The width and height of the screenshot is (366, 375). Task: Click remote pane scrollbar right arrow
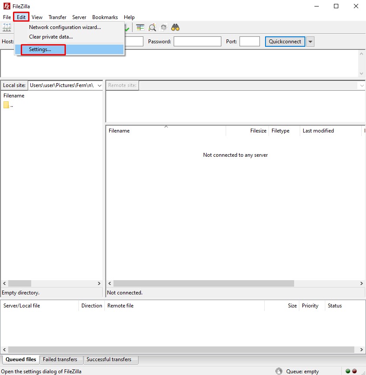(362, 283)
